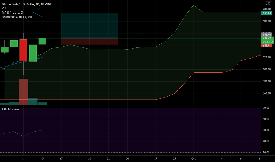Image resolution: width=275 pixels, height=162 pixels.
Task: Open the Ichimoku (9, 26, 52, 26) legend
Action: (17, 17)
